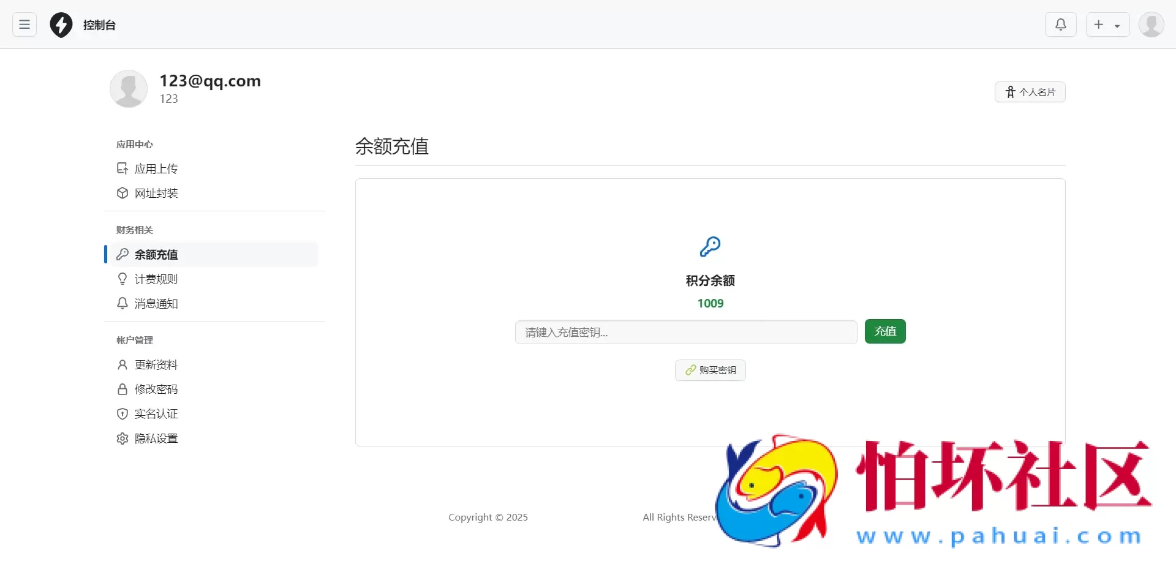Open notifications via top bar bell icon
Viewport: 1176px width, 561px height.
[1061, 24]
